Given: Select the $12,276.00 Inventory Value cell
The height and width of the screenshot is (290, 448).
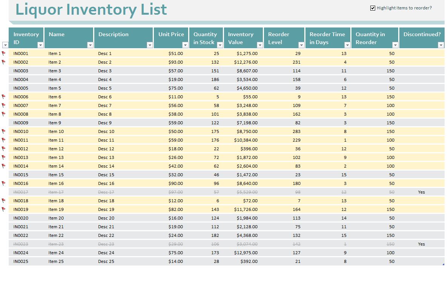Looking at the screenshot, I should [245, 62].
